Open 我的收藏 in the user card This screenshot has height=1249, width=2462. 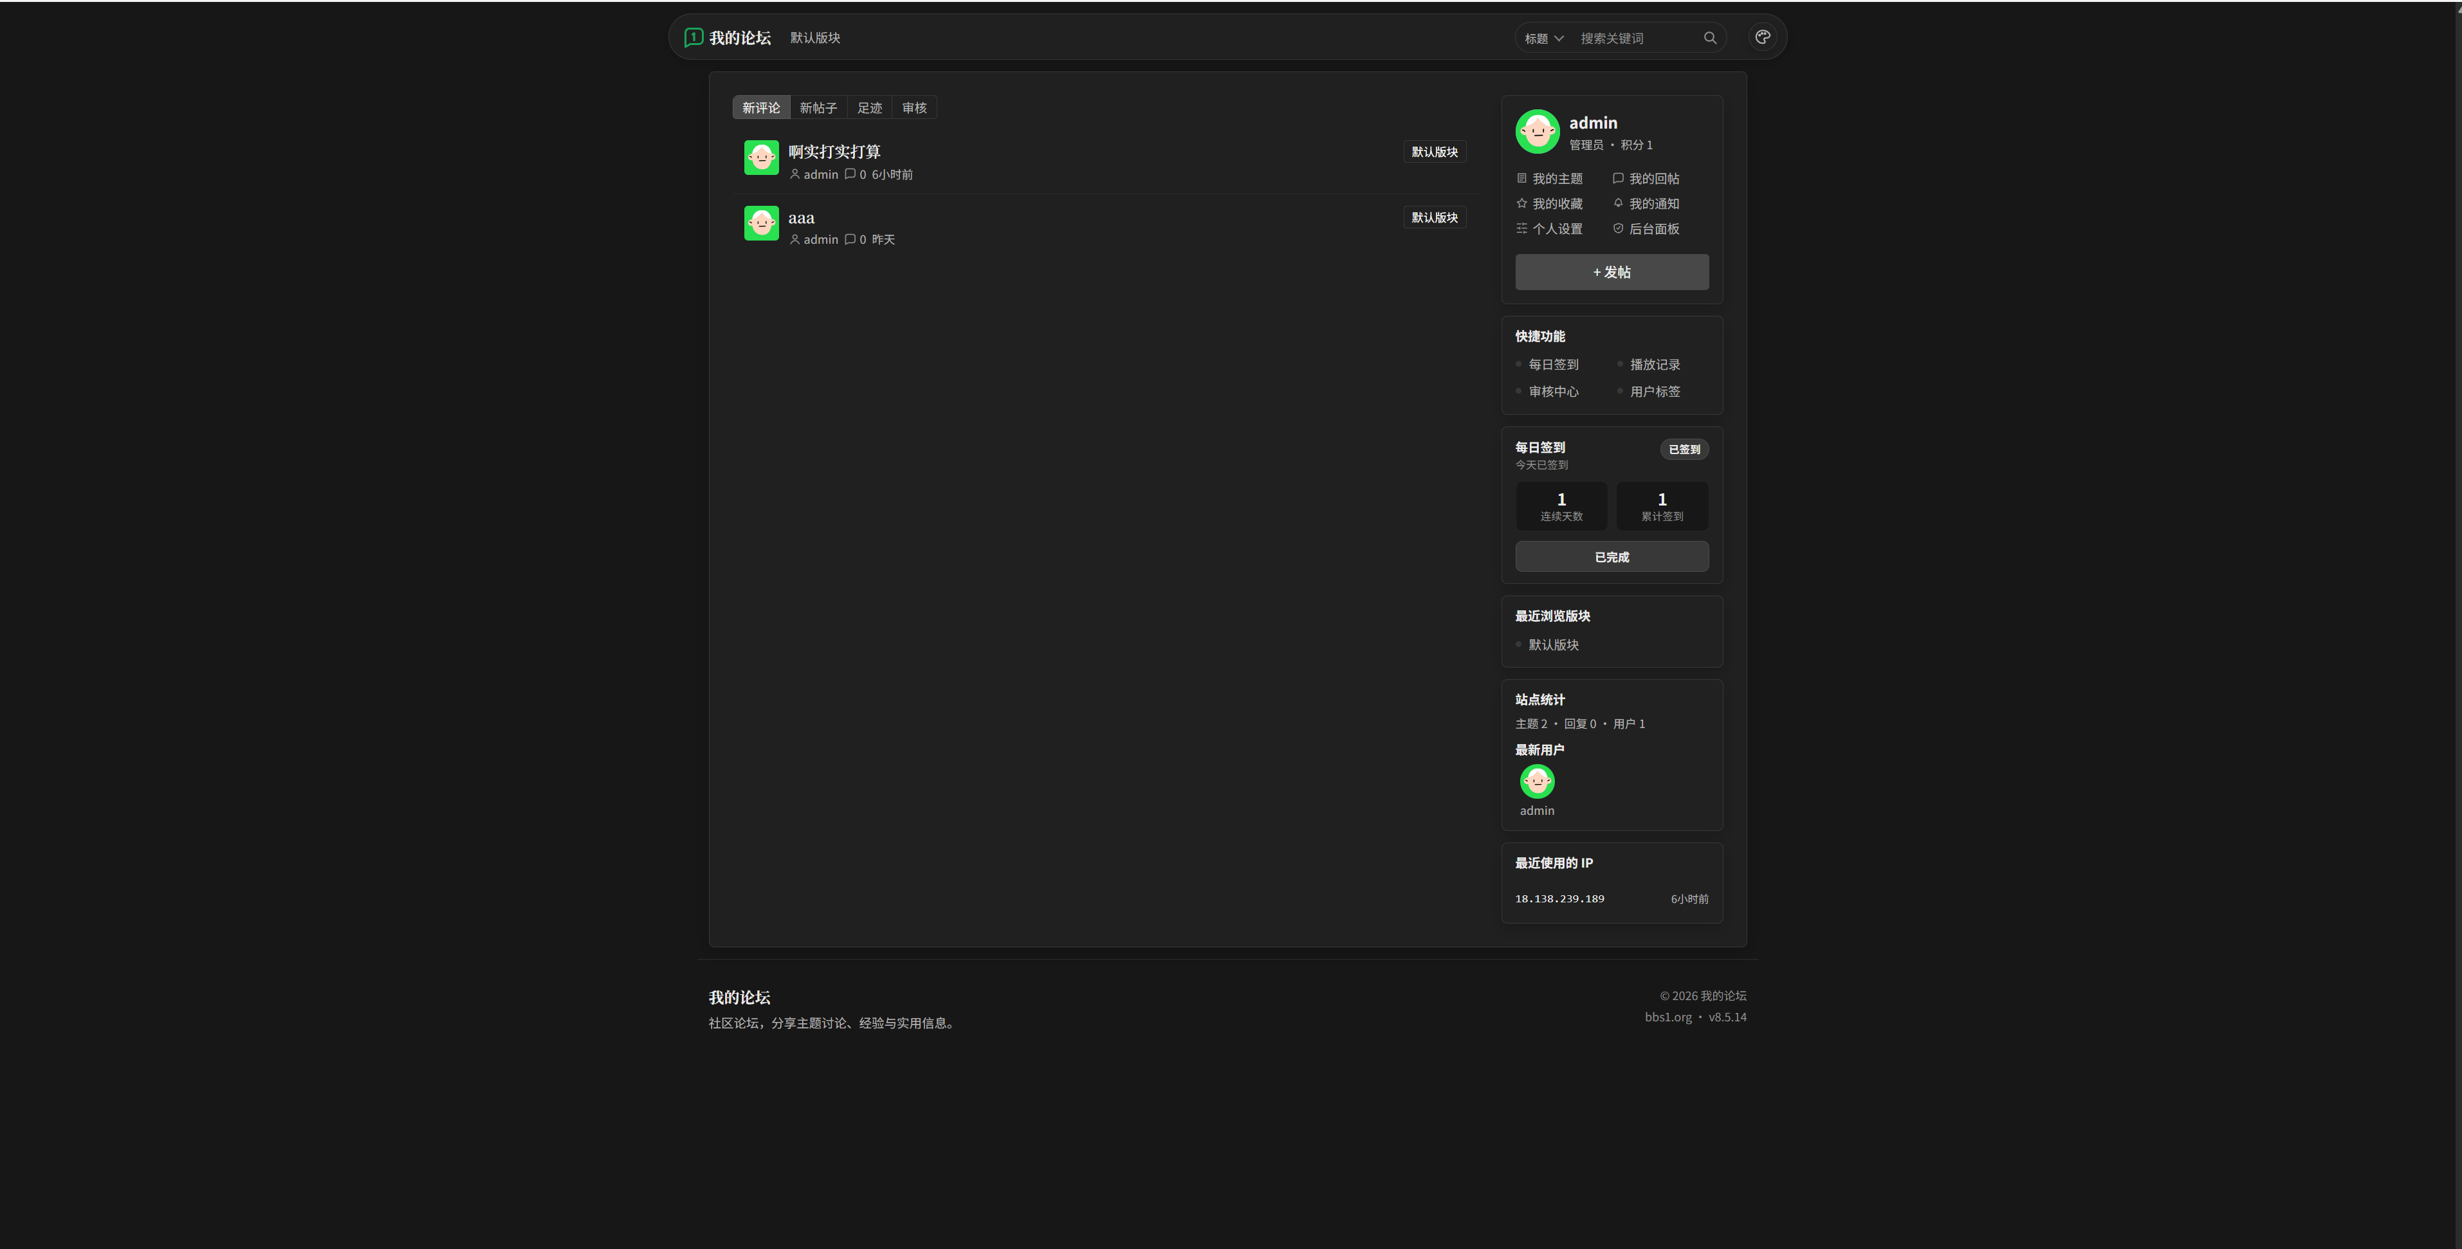(x=1557, y=203)
